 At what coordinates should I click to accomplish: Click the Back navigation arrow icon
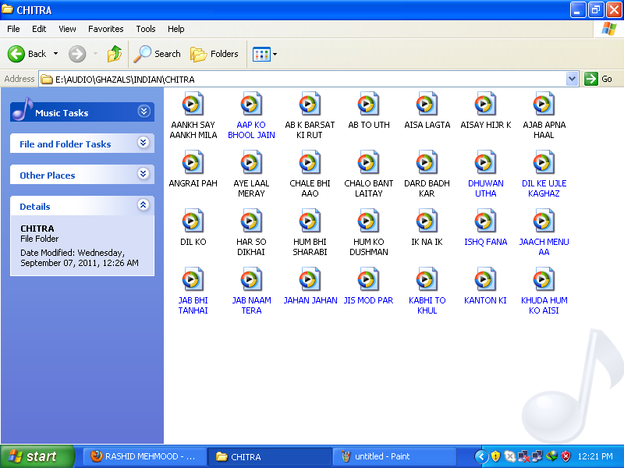coord(17,54)
